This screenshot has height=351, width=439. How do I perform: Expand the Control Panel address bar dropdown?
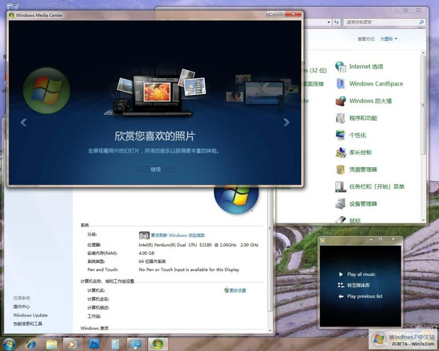pyautogui.click(x=329, y=22)
